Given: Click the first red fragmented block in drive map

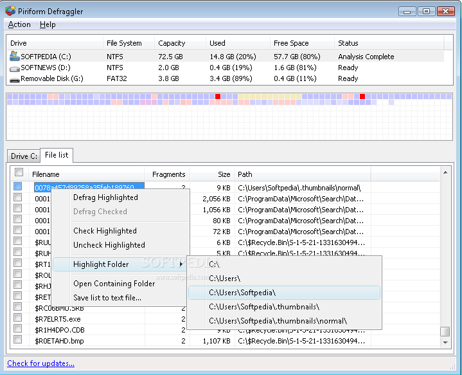Looking at the screenshot, I should point(218,96).
